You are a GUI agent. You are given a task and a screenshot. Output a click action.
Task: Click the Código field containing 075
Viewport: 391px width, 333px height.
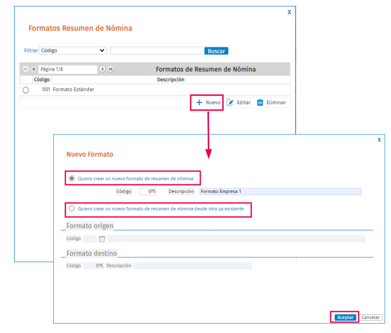148,191
